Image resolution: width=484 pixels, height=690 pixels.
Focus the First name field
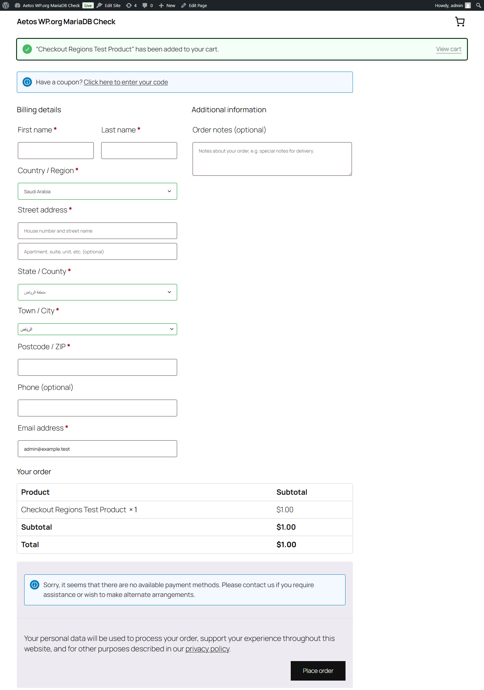(56, 151)
